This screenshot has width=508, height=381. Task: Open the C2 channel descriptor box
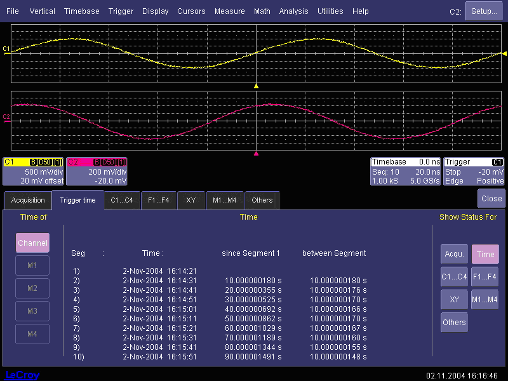click(97, 171)
